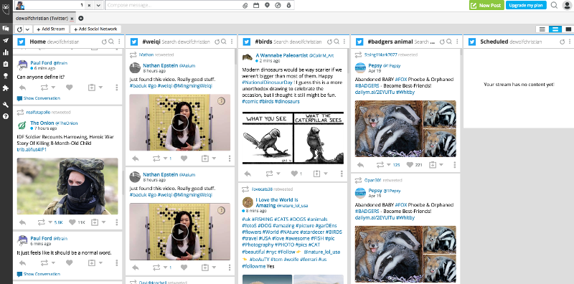
Task: Refresh the Home stream
Action: coord(104,42)
